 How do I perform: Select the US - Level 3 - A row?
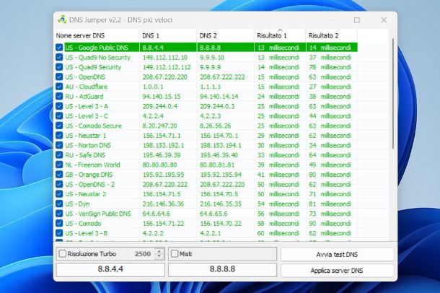click(206, 106)
